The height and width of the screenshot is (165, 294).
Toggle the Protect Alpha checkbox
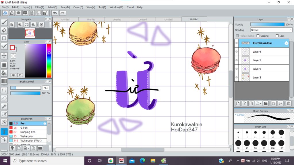click(237, 36)
